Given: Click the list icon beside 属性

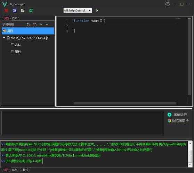Looking at the screenshot, I should pos(12,52).
